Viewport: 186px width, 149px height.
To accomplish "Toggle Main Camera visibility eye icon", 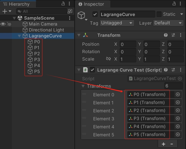I will [x=3, y=24].
